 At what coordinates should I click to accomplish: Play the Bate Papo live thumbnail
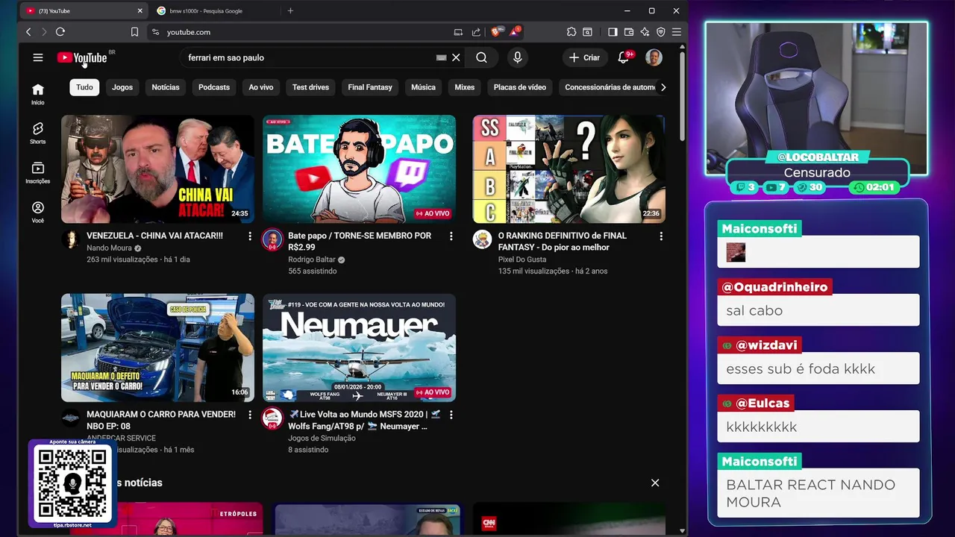click(359, 169)
